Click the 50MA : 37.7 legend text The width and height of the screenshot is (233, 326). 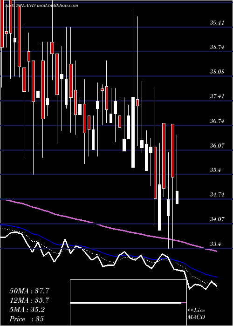click(x=29, y=291)
